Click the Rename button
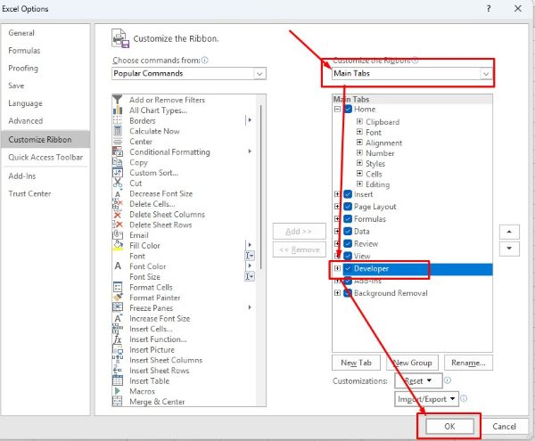The height and width of the screenshot is (441, 535). pyautogui.click(x=468, y=363)
